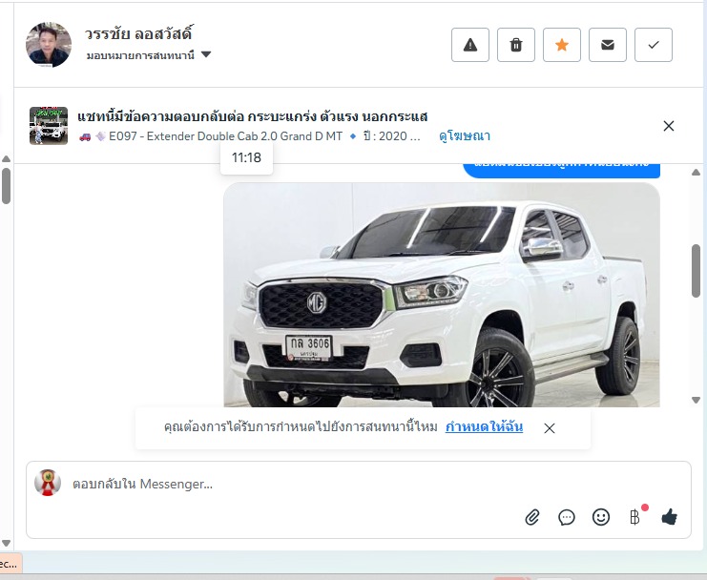Mark conversation unread via envelope icon
This screenshot has height=580, width=707.
click(608, 45)
